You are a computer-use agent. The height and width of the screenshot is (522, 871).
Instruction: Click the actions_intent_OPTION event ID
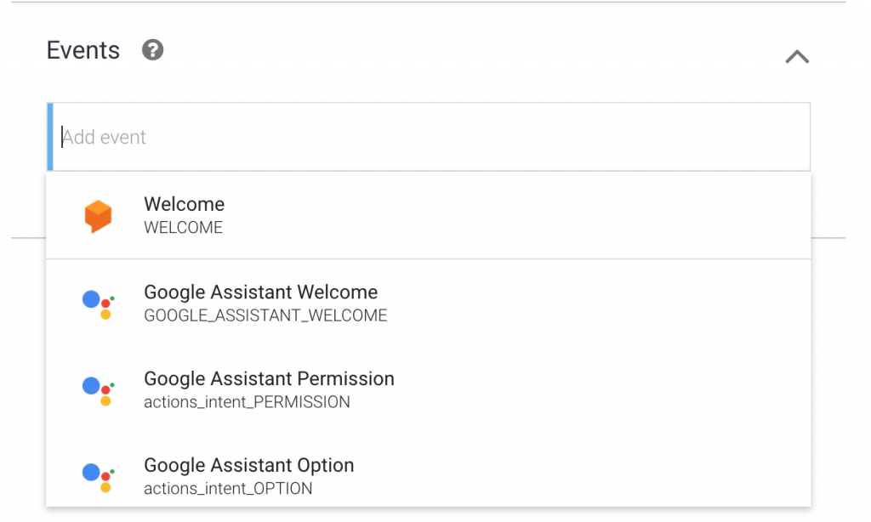(x=228, y=489)
